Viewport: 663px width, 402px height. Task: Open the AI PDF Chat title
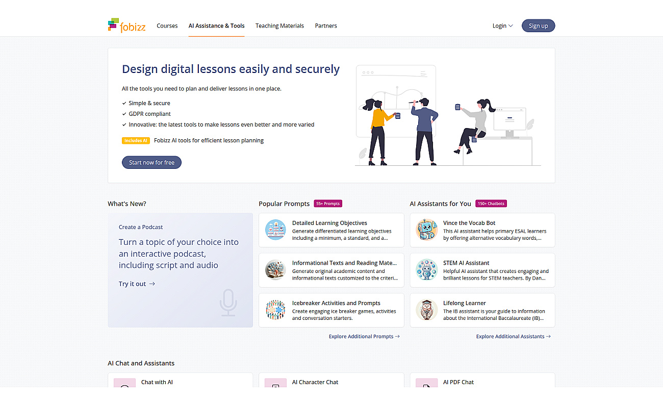point(458,382)
